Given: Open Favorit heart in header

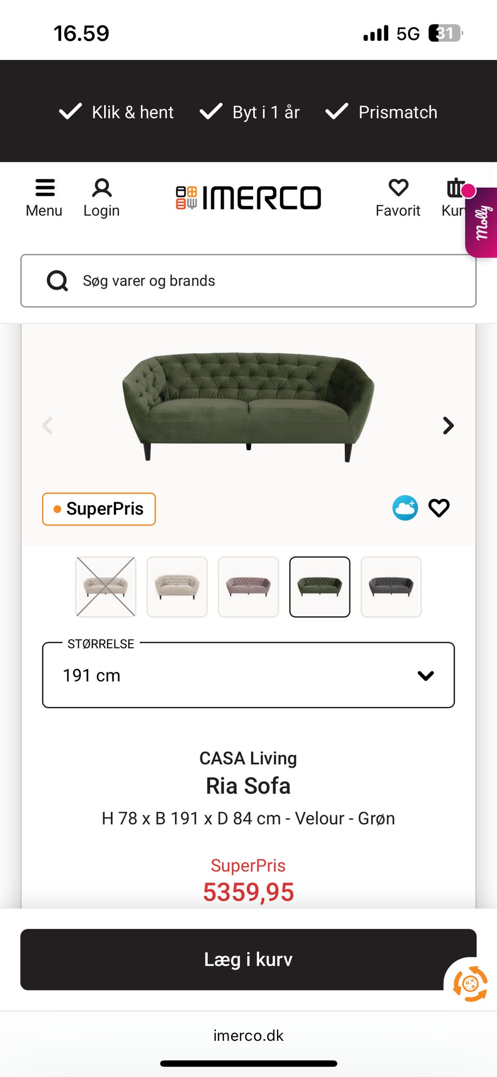Looking at the screenshot, I should coord(398,188).
